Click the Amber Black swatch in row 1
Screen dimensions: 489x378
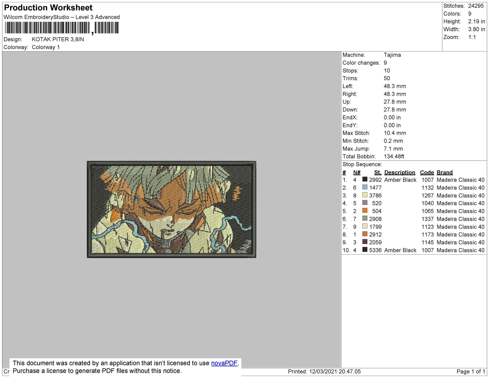pos(365,179)
